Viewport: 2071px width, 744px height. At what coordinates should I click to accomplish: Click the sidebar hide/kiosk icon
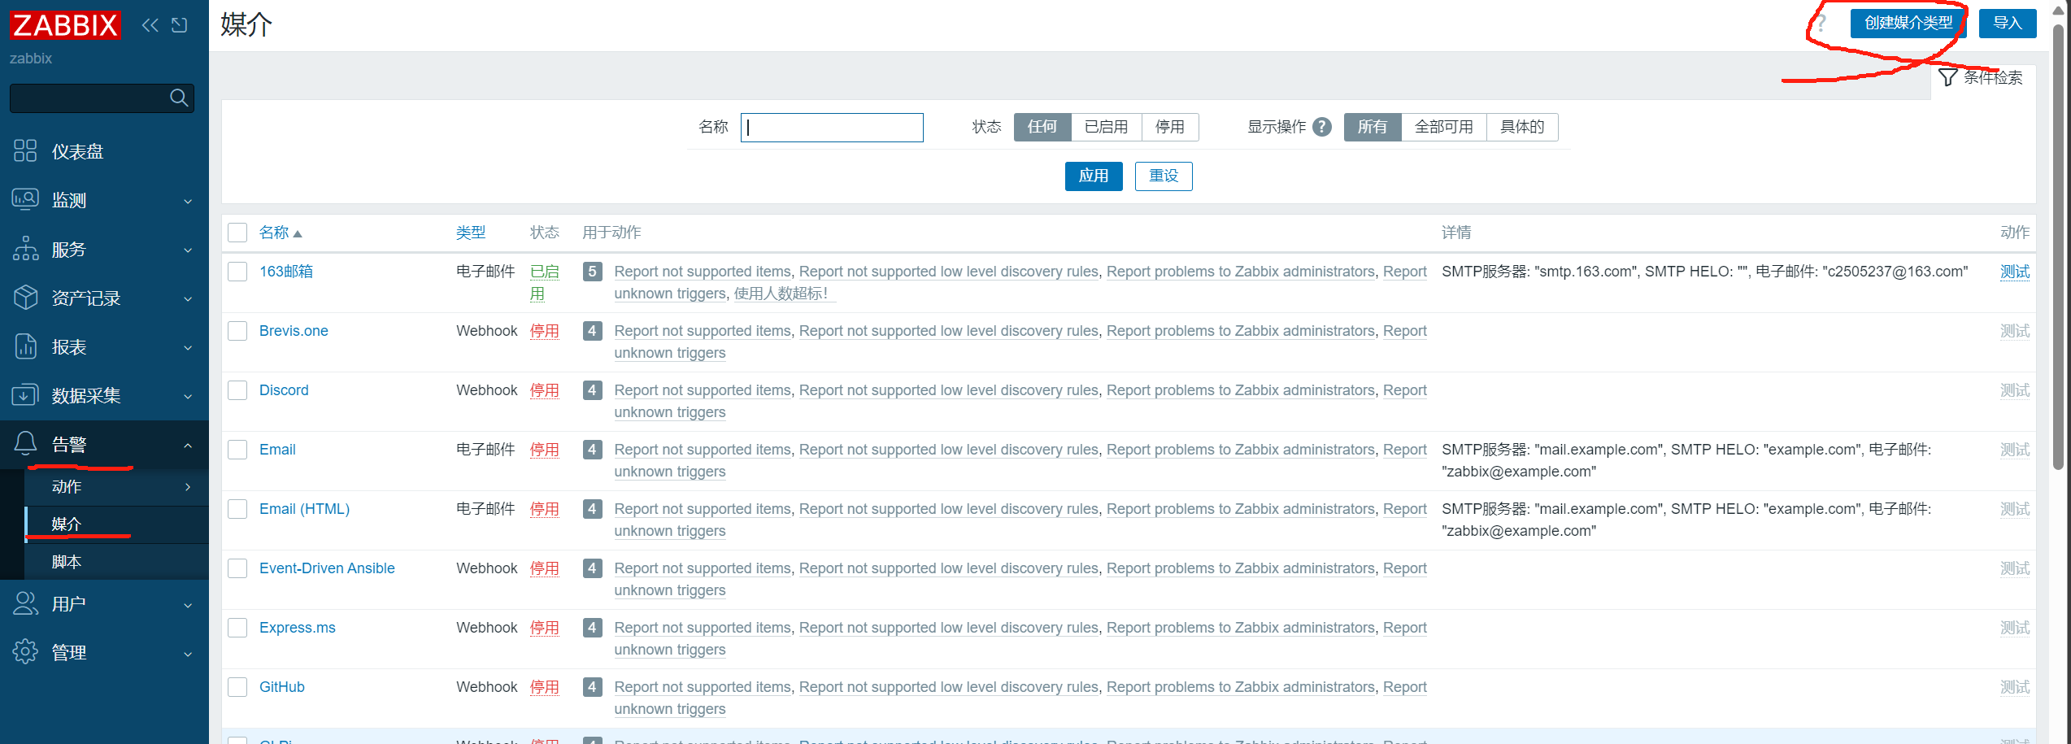point(180,25)
